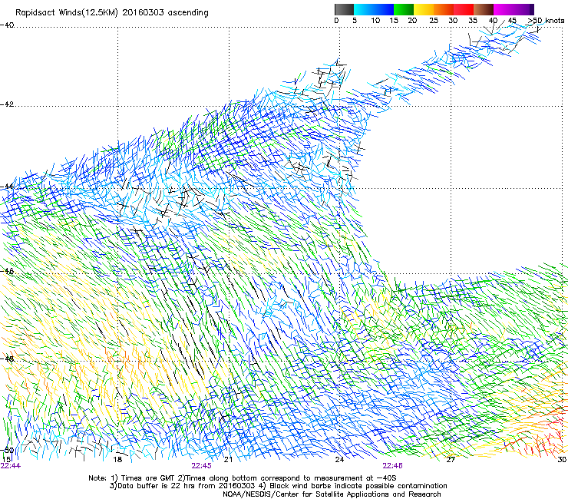Click the purple time stamp 22:45
Viewport: 568px width, 499px height.
[x=201, y=466]
